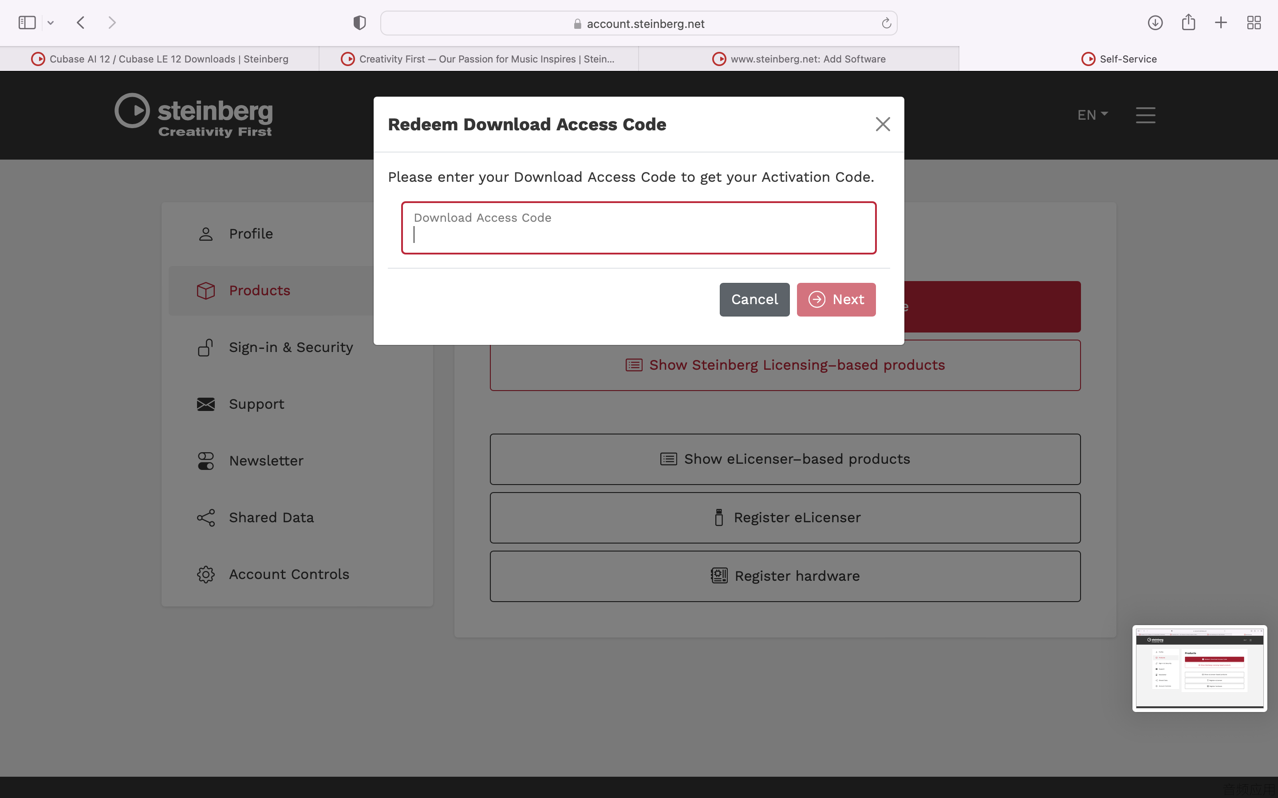
Task: Close the Redeem Download Access Code dialog
Action: coord(883,124)
